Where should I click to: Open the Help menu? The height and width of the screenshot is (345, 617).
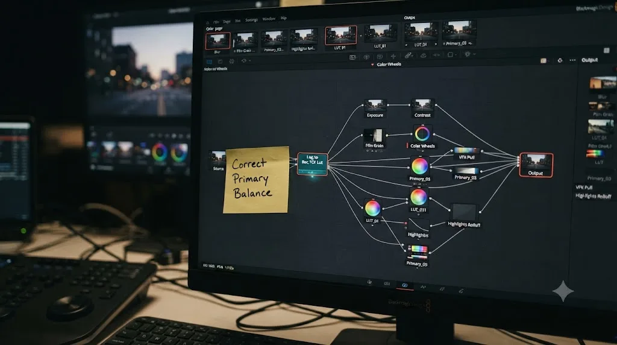pos(284,18)
